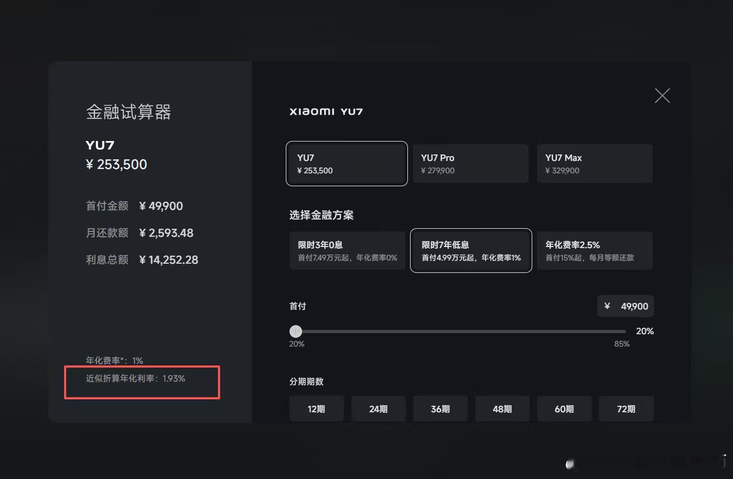
Task: Click the 选择金融方案 section label
Action: [321, 215]
